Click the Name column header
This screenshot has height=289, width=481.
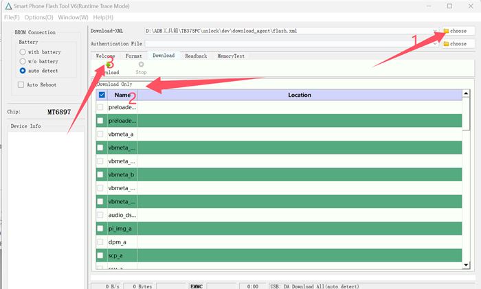[x=122, y=95]
